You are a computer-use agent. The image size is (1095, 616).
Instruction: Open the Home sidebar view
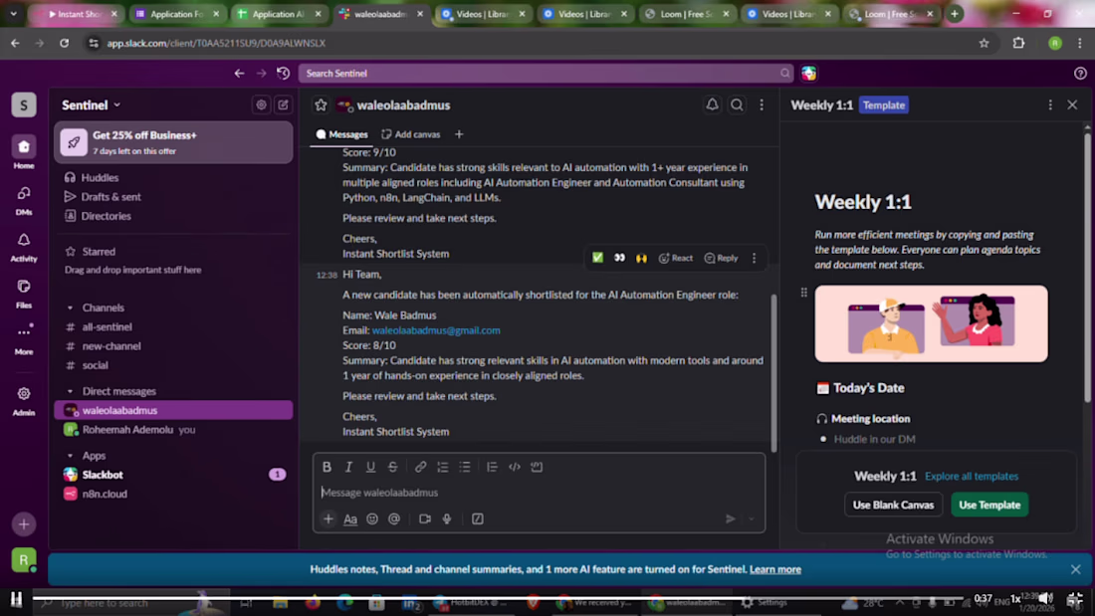(24, 152)
